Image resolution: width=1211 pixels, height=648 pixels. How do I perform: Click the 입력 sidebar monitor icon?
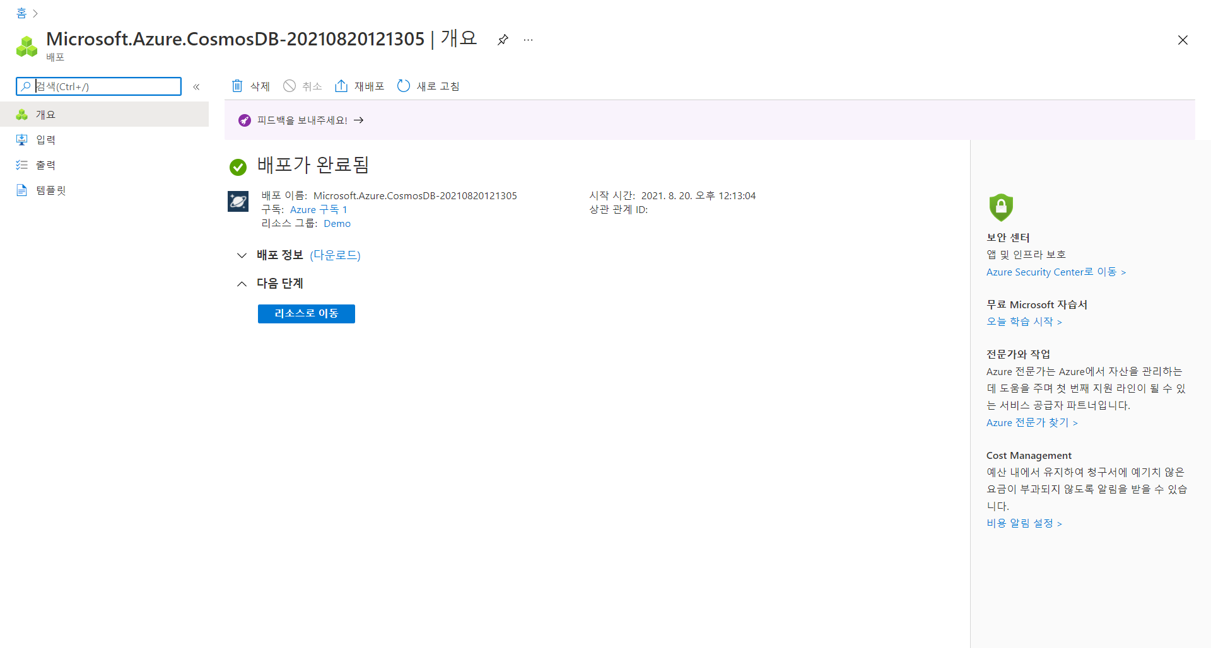[22, 139]
